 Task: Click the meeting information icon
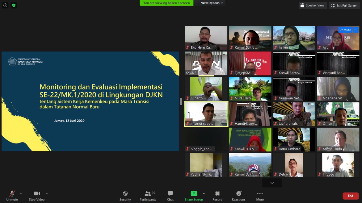coord(5,5)
